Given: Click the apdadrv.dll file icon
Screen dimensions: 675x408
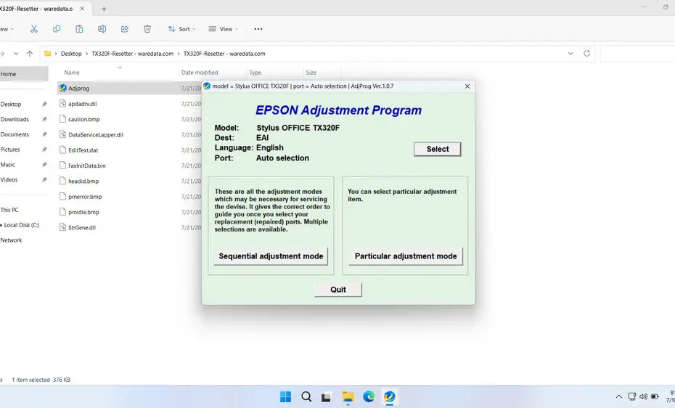Looking at the screenshot, I should (x=63, y=104).
